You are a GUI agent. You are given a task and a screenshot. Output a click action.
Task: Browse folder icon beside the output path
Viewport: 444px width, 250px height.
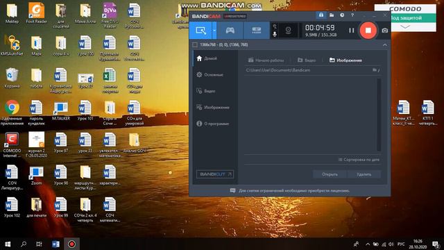click(x=375, y=70)
